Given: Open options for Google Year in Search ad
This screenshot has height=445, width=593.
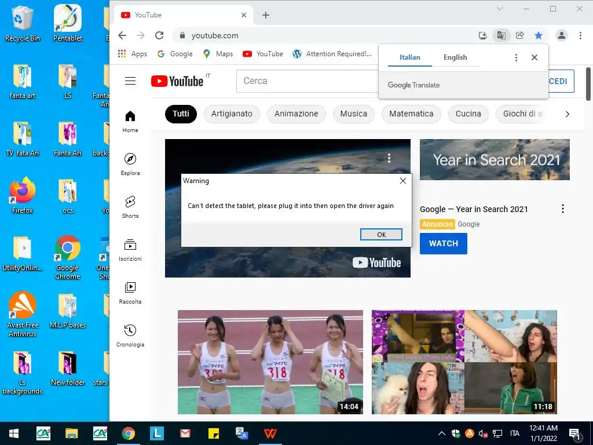Looking at the screenshot, I should pos(562,209).
